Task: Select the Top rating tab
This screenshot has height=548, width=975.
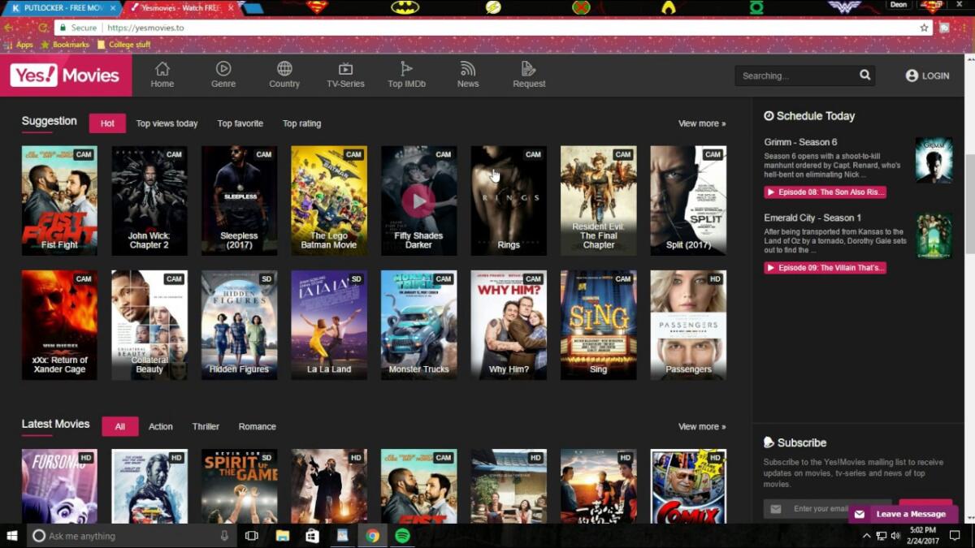Action: point(301,123)
